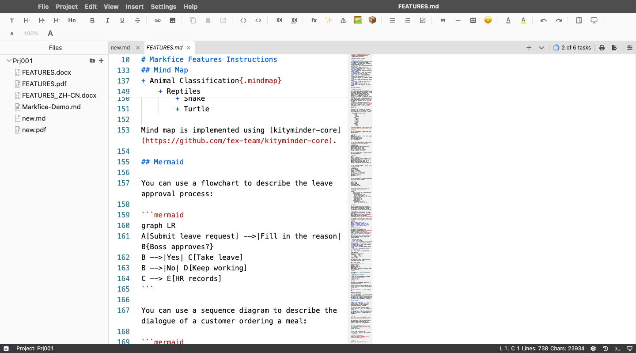The image size is (636, 353).
Task: Toggle the side preview panel
Action: coord(579,20)
